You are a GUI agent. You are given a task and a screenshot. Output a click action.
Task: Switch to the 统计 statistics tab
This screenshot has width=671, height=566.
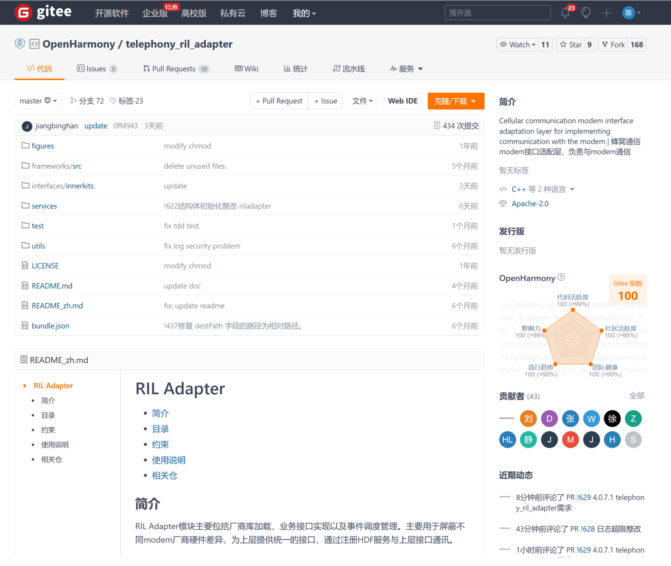click(296, 69)
